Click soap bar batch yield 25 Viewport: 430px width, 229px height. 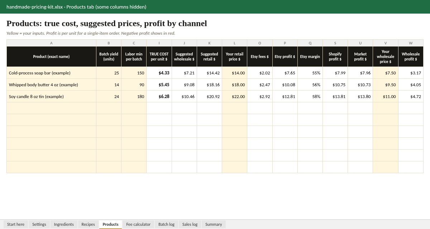[109, 73]
